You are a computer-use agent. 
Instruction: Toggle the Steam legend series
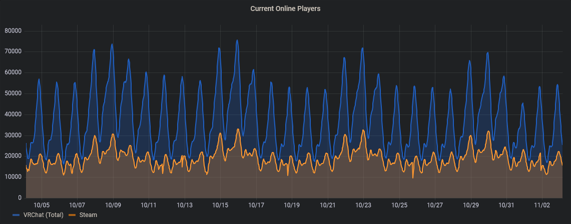[x=89, y=215]
